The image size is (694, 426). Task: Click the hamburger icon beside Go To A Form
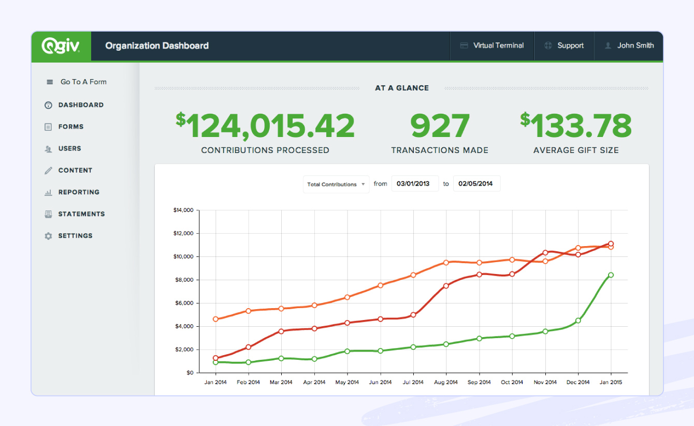click(x=50, y=82)
